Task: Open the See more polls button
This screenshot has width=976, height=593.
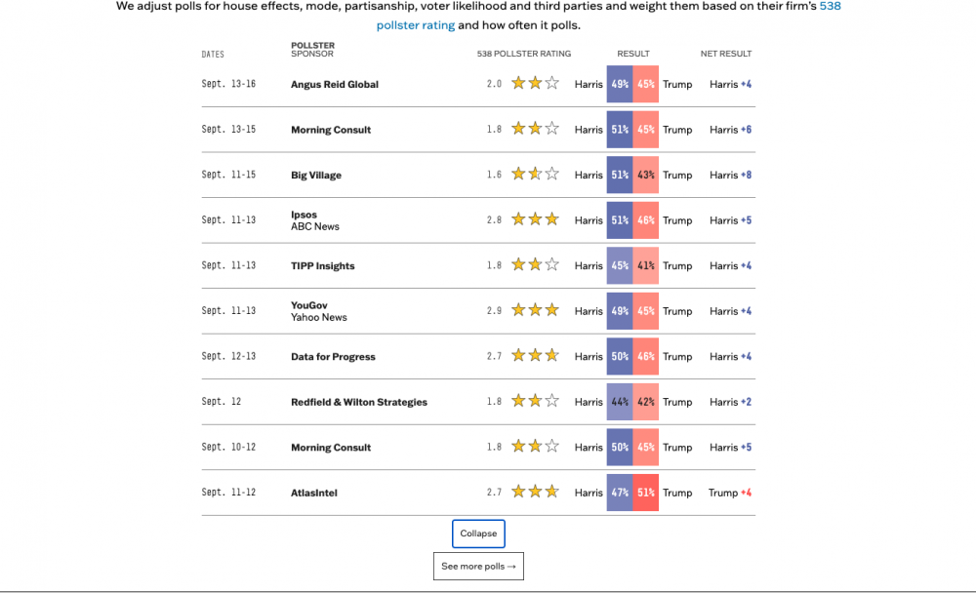Action: click(478, 567)
